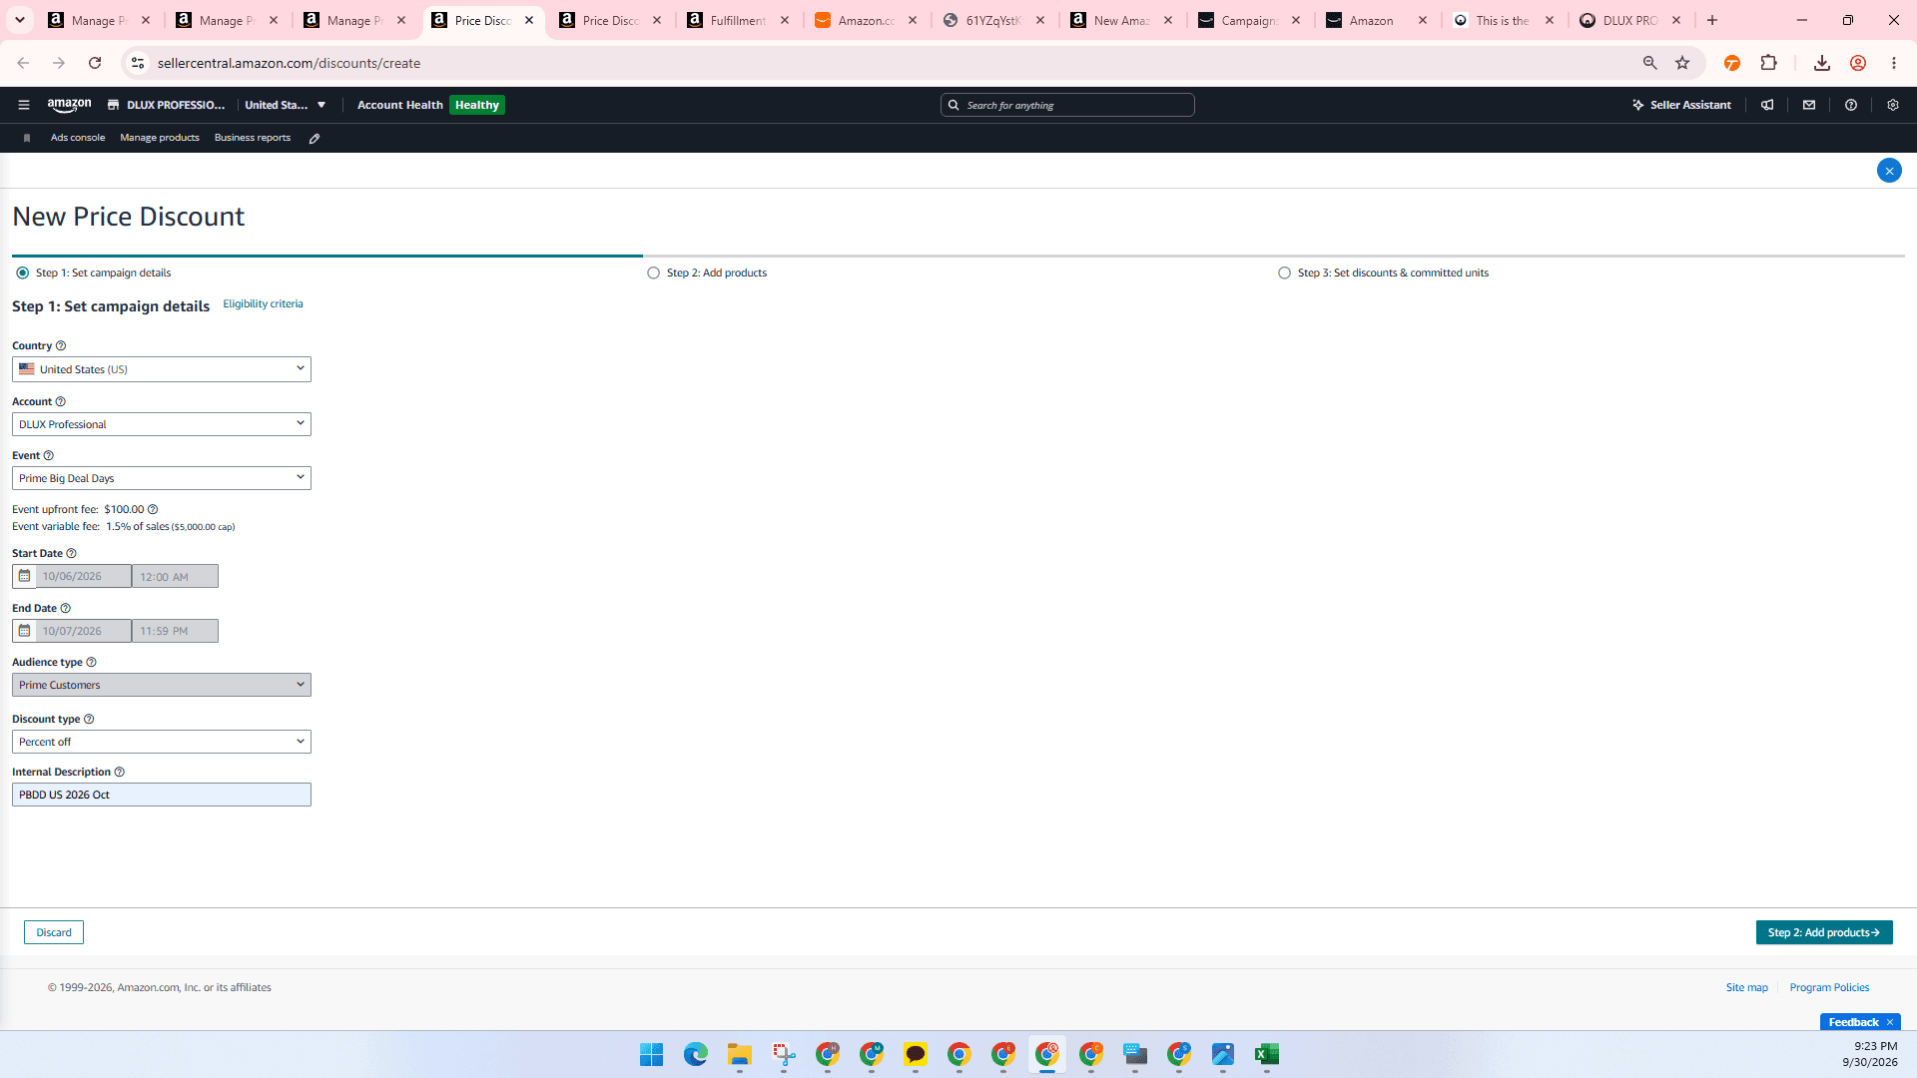Open the Seller Central hamburger menu
1917x1078 pixels.
tap(24, 105)
